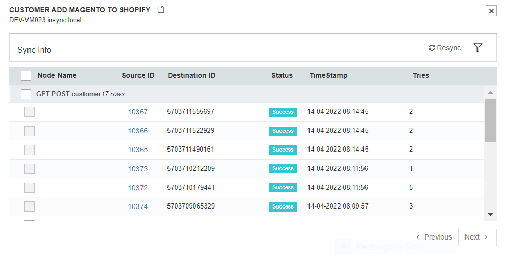Tick the checkbox for Source ID 10373
Viewport: 505px width, 268px height.
click(30, 169)
